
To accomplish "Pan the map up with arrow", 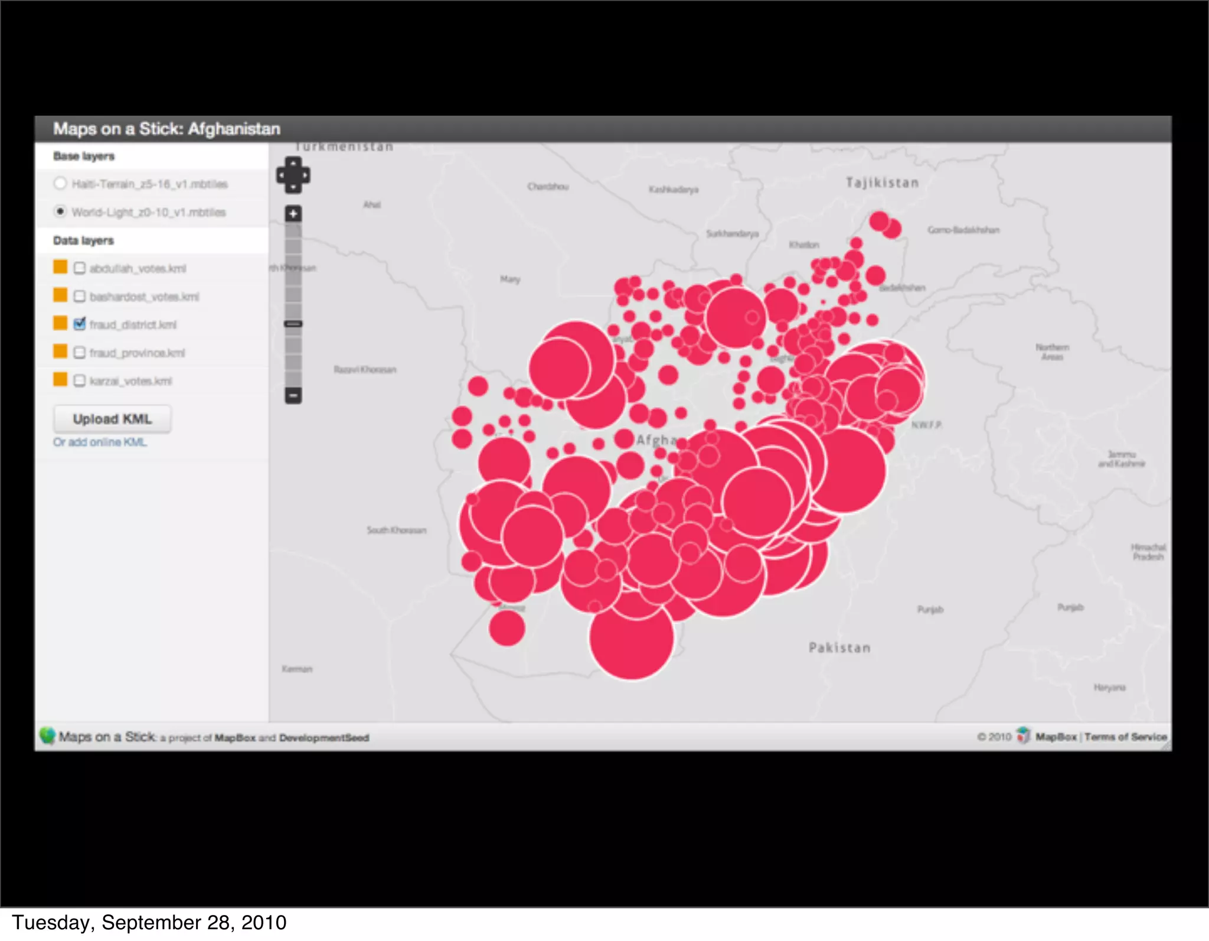I will (293, 163).
